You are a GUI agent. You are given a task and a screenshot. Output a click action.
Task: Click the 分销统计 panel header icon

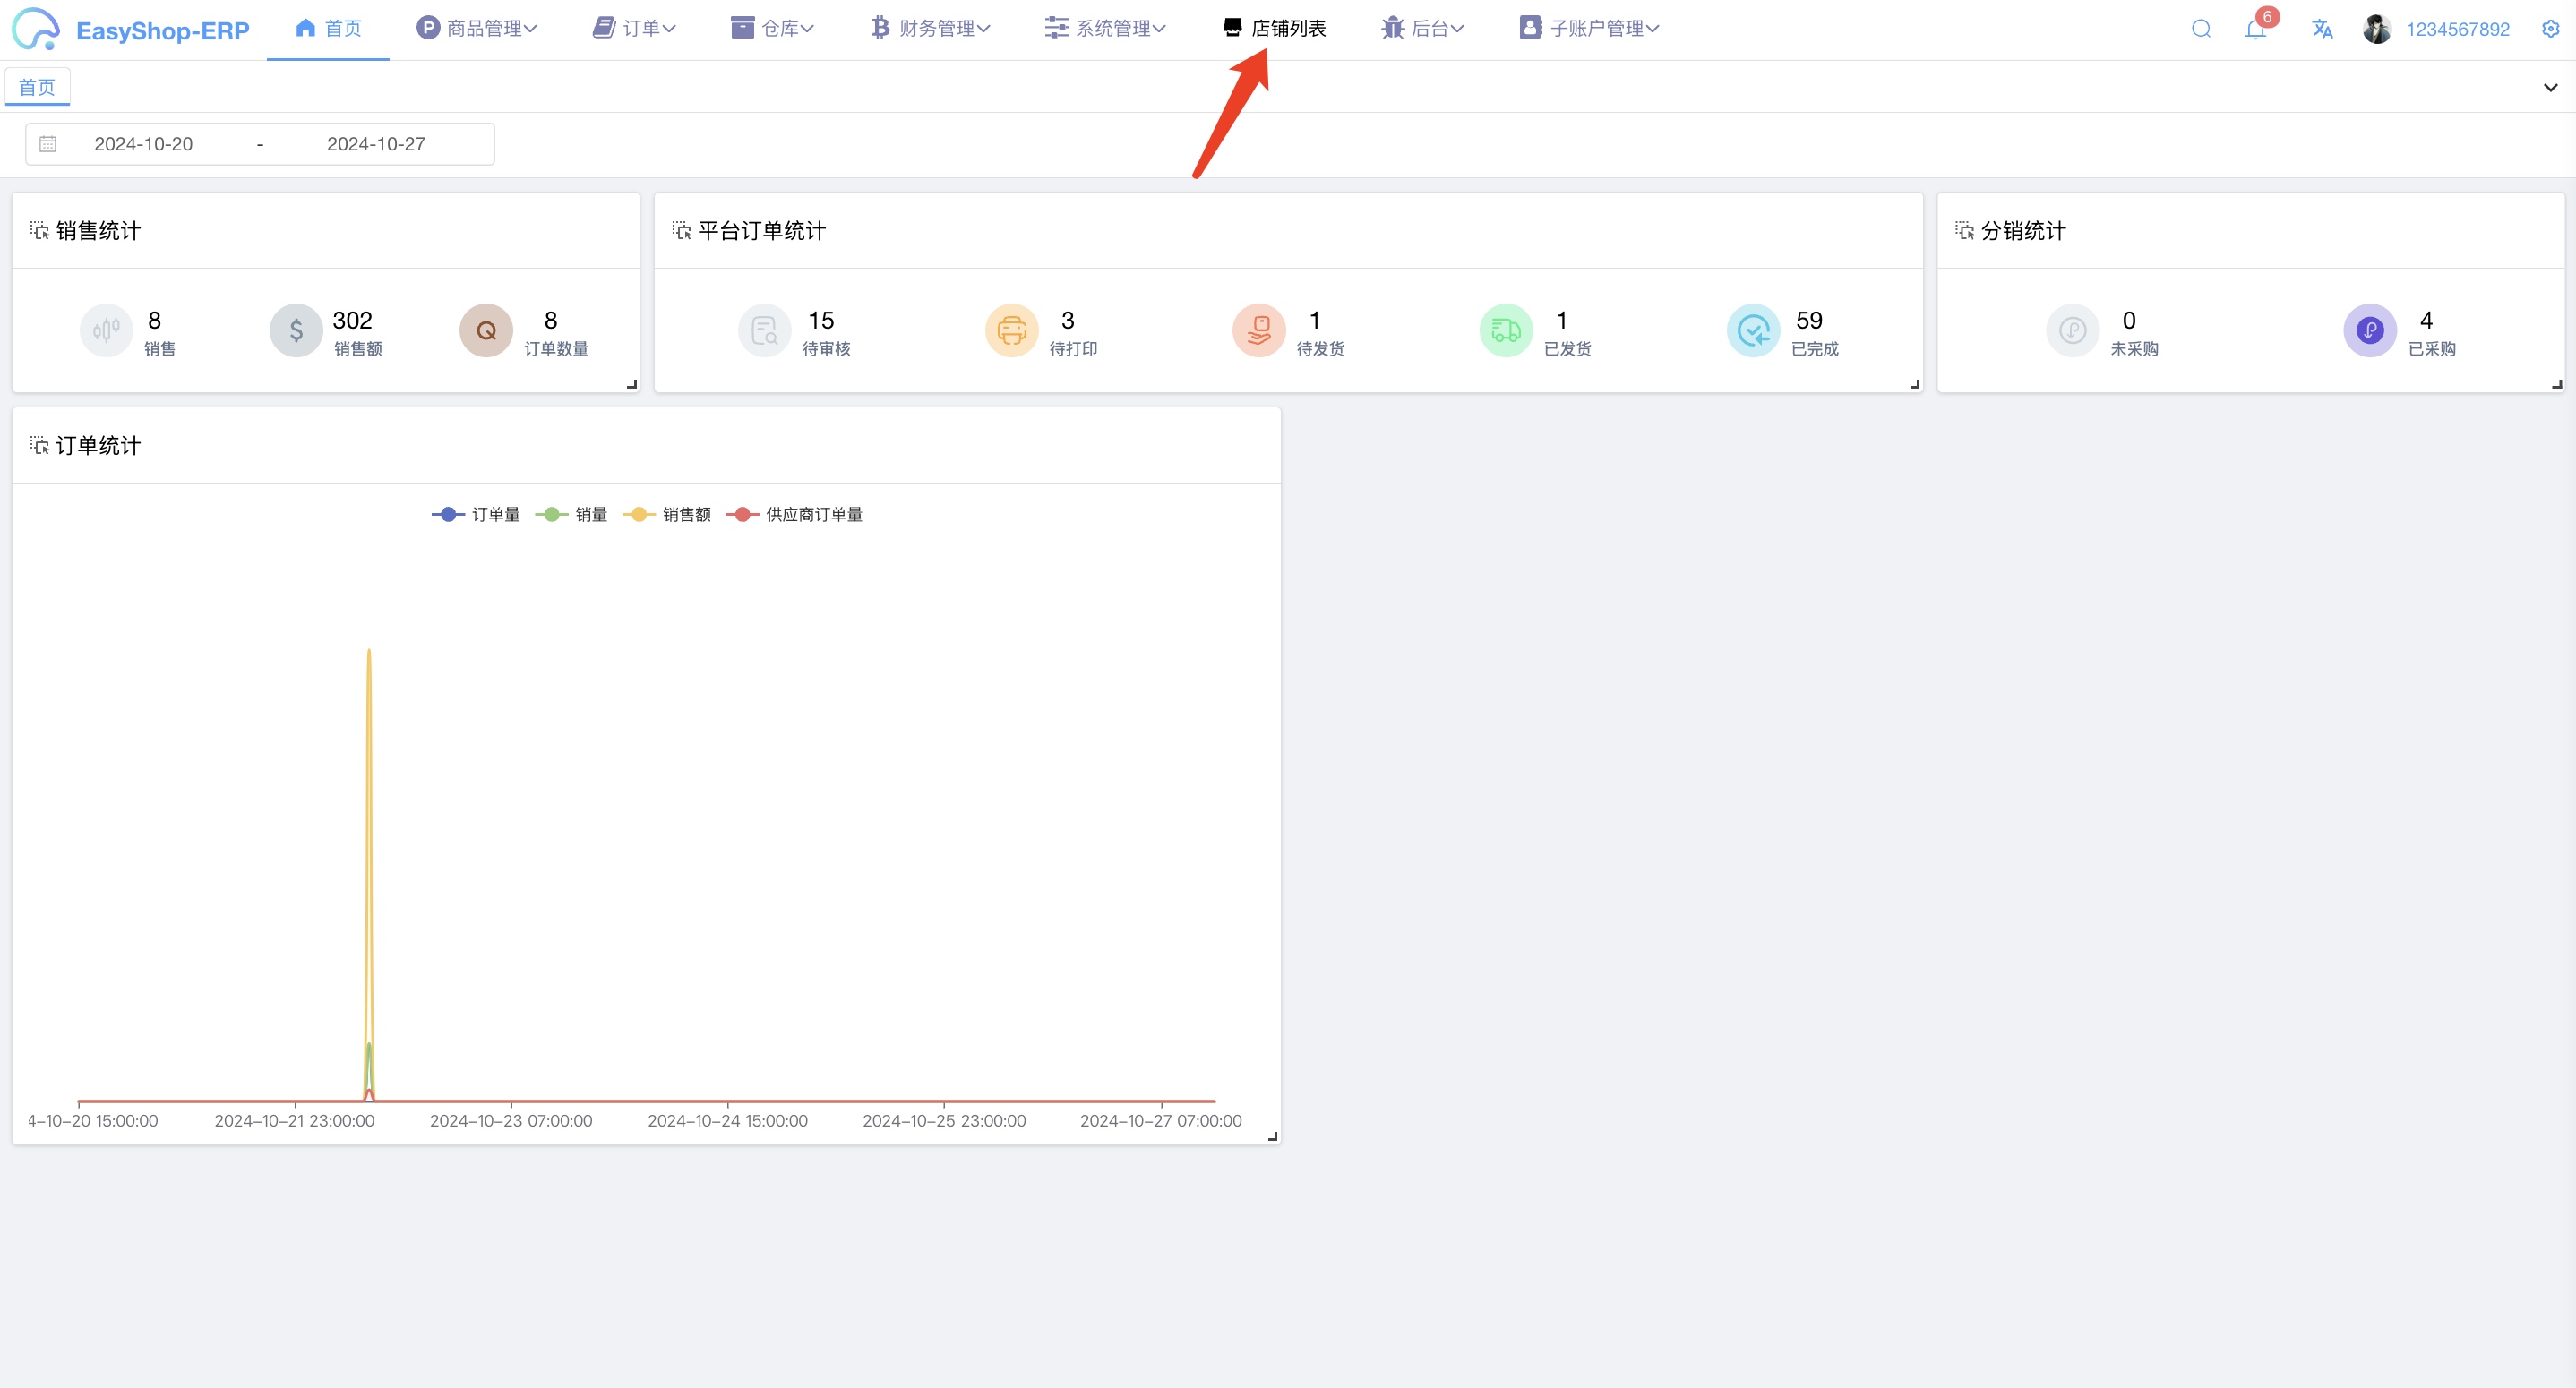[1964, 231]
